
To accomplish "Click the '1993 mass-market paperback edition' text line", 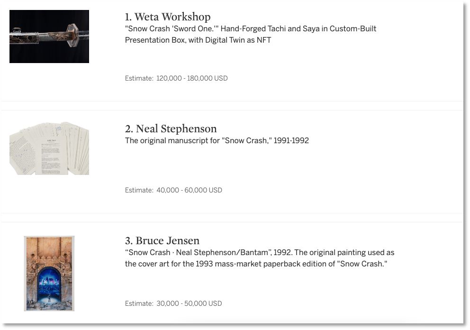I will point(256,264).
